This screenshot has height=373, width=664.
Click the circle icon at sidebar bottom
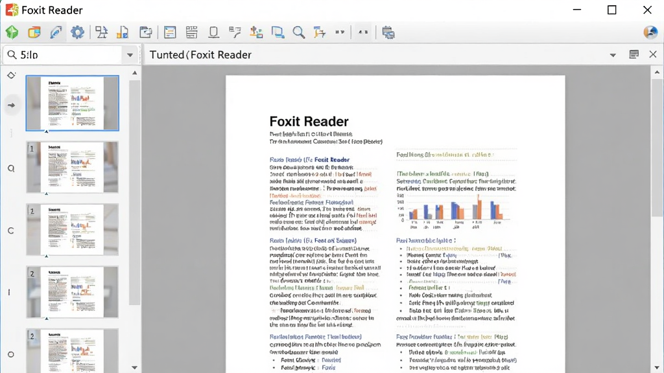[11, 354]
